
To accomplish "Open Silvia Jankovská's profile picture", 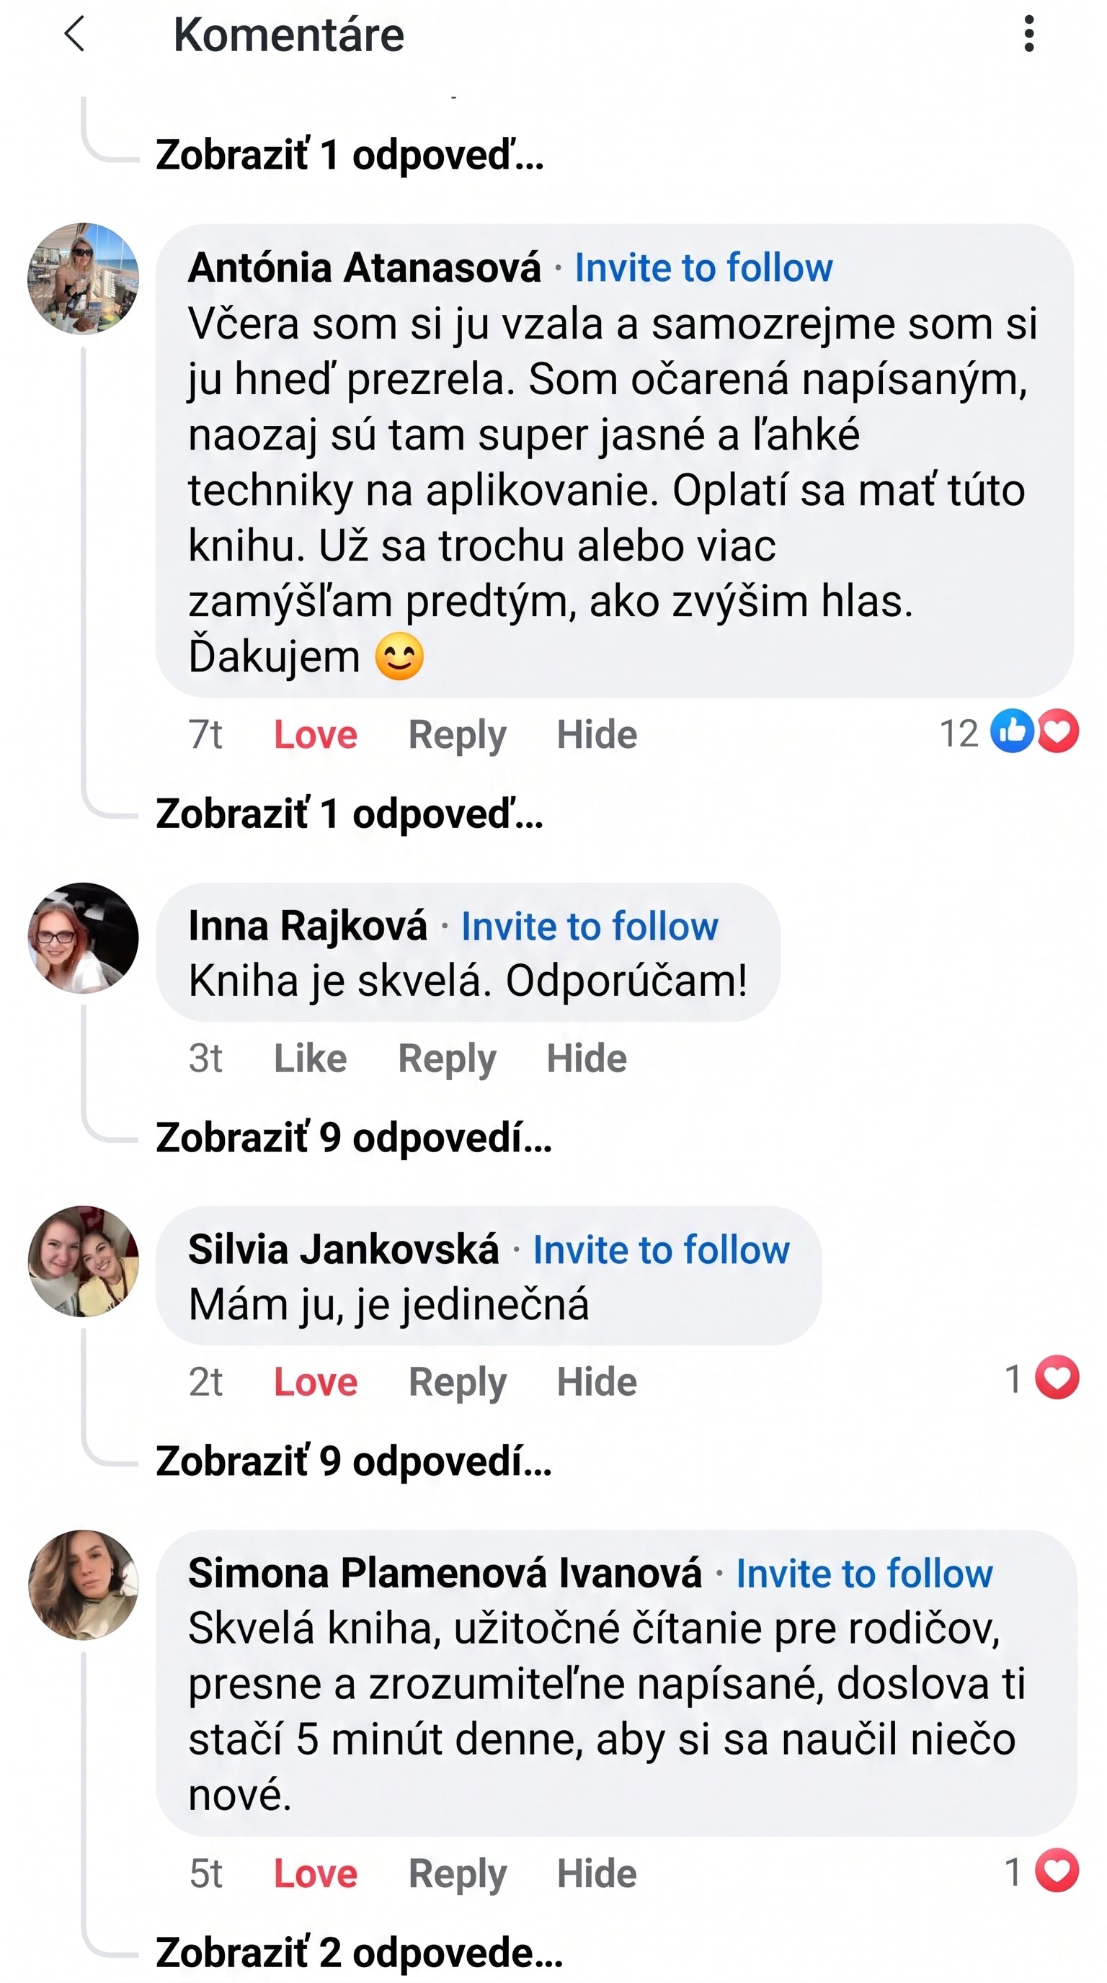I will [x=83, y=1261].
